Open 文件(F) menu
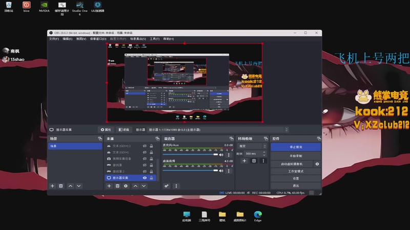This screenshot has height=230, width=410. point(54,39)
